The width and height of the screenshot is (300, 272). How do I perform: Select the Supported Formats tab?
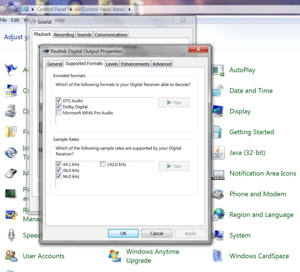tap(84, 63)
